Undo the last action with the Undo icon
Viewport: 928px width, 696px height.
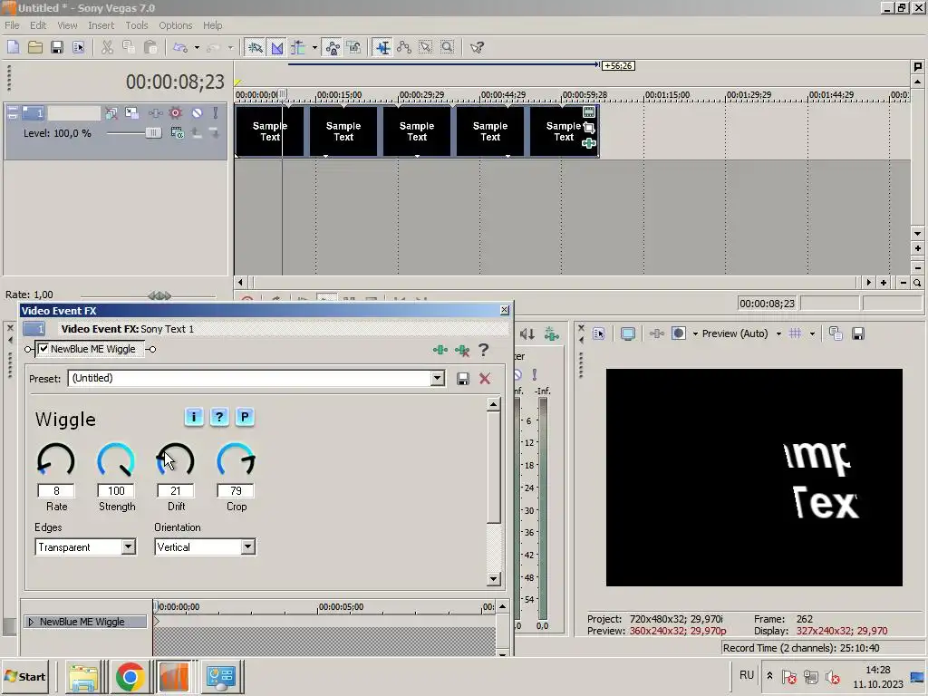pyautogui.click(x=180, y=47)
